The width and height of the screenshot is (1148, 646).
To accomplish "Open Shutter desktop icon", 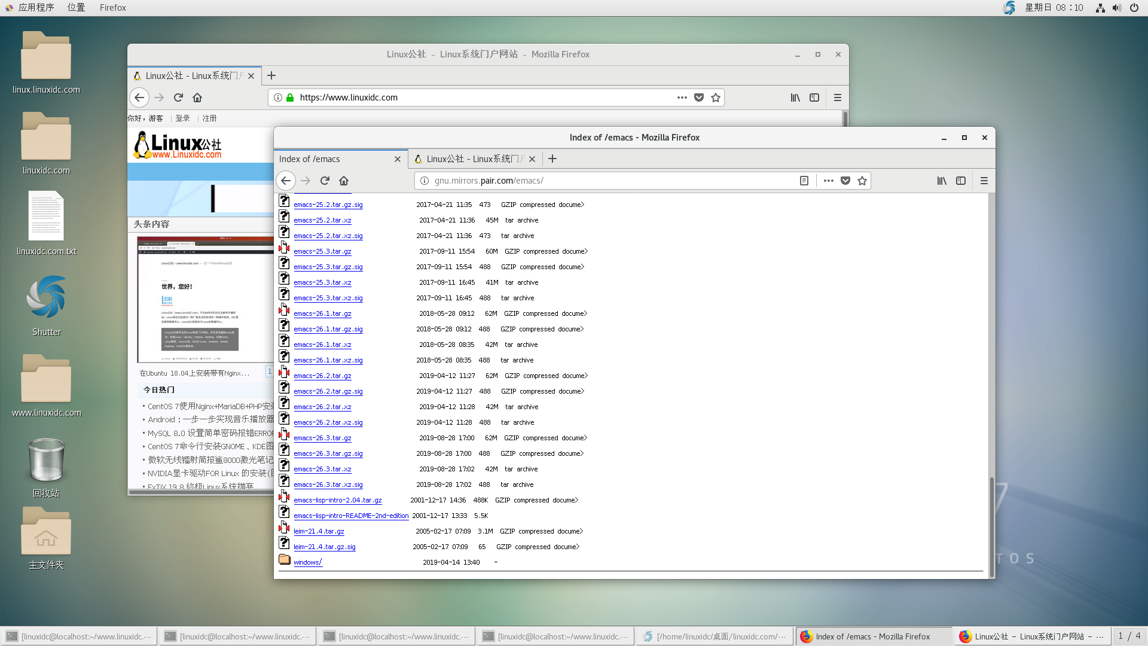I will point(46,306).
